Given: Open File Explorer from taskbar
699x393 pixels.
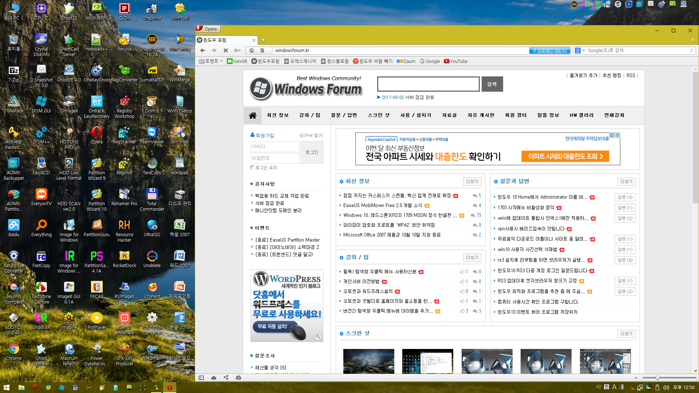Looking at the screenshot, I should tap(21, 388).
